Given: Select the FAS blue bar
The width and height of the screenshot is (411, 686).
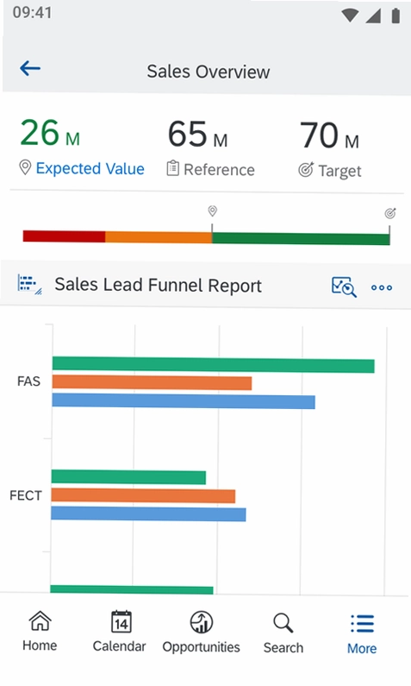Looking at the screenshot, I should pos(184,401).
